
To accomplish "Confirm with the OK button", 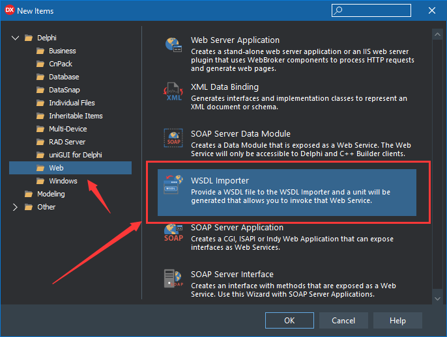I will click(x=289, y=321).
